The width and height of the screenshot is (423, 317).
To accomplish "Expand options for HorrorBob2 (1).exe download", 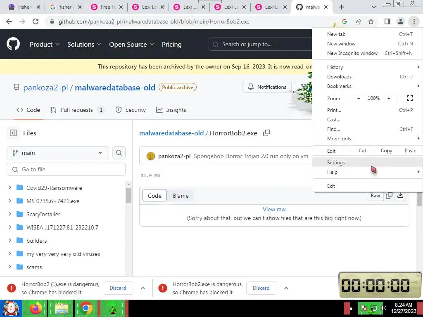I will (143, 288).
